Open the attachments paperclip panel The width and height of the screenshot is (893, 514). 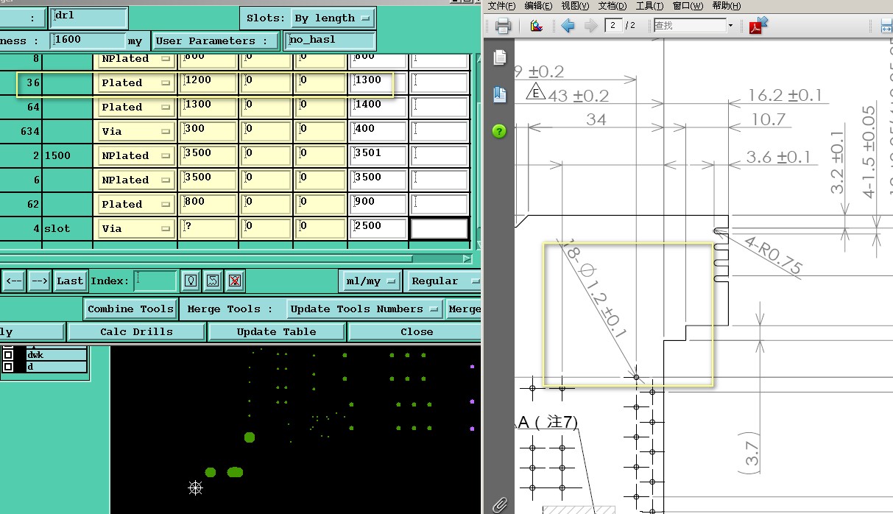[x=499, y=504]
